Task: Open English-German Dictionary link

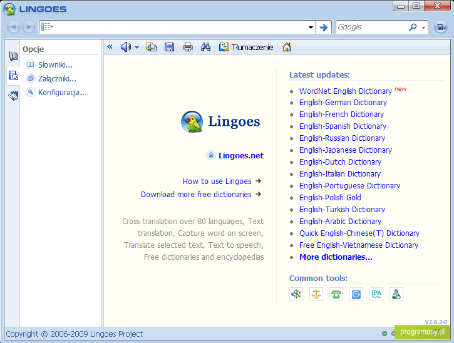Action: pos(343,103)
